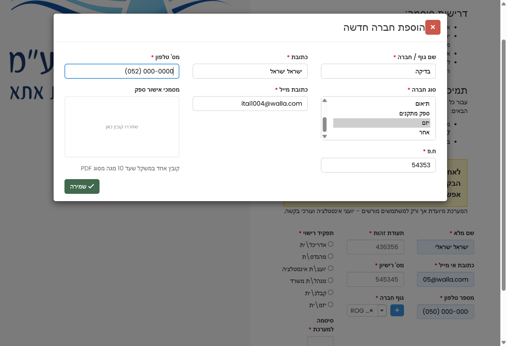Click the full name field ישראל ישראל
The image size is (507, 346).
[445, 247]
